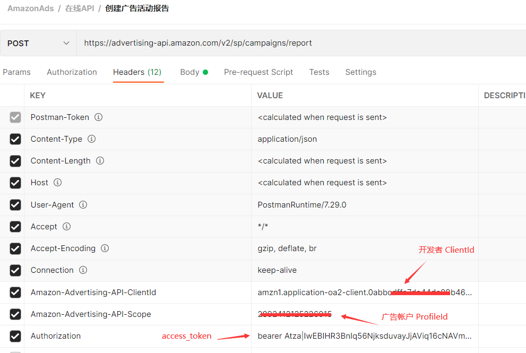
Task: Open the Pre-request Script tab
Action: tap(258, 72)
